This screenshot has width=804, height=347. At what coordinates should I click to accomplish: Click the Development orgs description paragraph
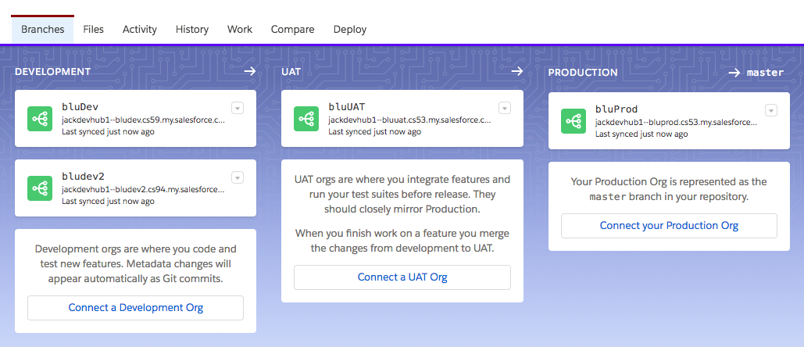click(x=135, y=264)
